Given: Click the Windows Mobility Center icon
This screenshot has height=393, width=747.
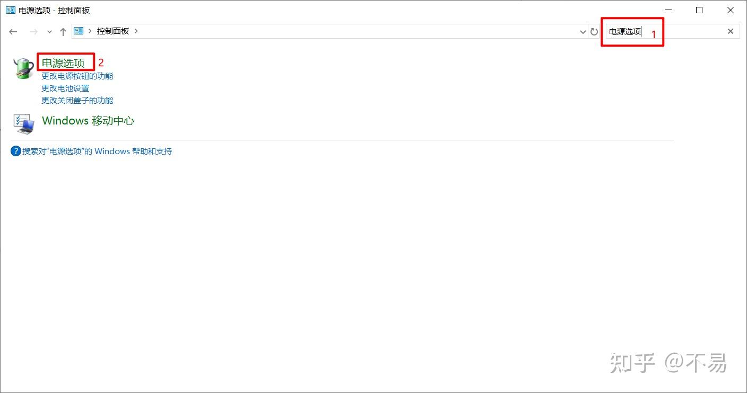Looking at the screenshot, I should click(x=23, y=122).
